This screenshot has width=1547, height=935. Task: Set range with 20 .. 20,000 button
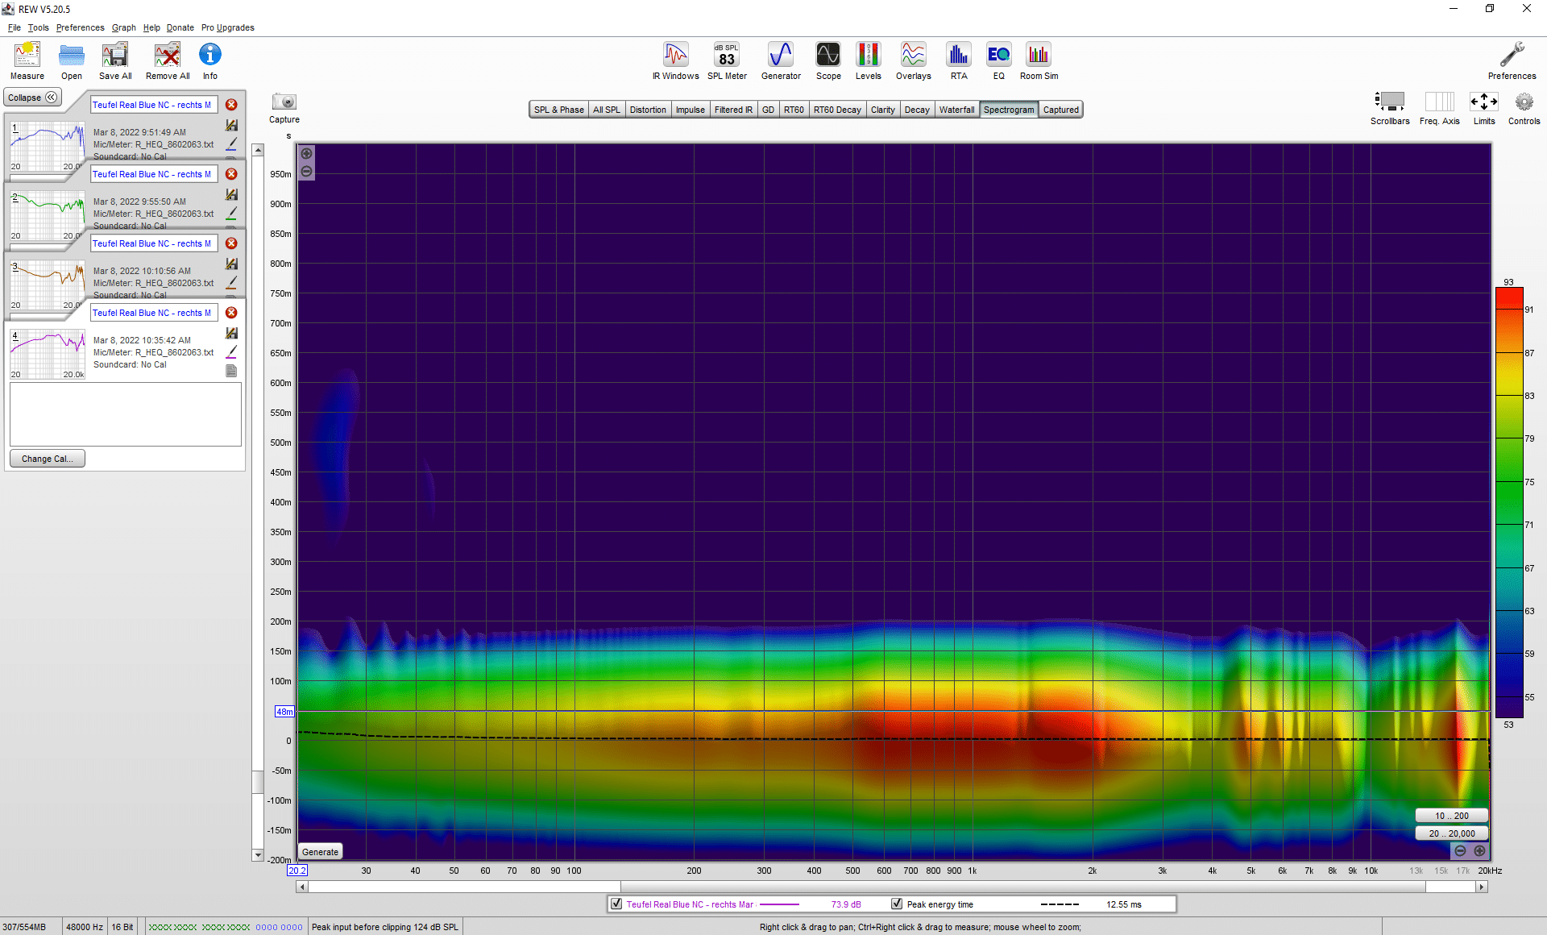coord(1451,833)
